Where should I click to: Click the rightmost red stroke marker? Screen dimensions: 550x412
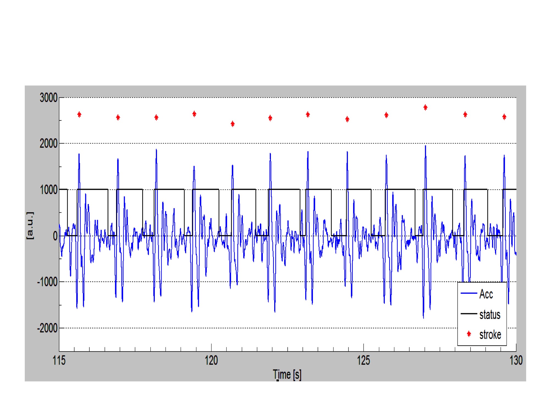[504, 117]
